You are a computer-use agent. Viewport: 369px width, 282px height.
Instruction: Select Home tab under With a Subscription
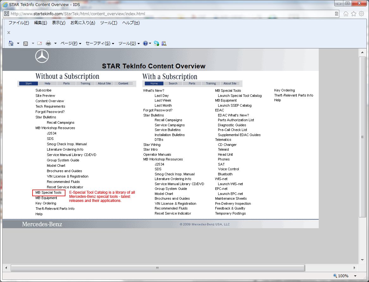154,84
